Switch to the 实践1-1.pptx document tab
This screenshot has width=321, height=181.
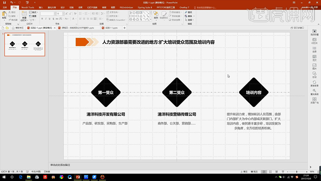click(x=111, y=28)
